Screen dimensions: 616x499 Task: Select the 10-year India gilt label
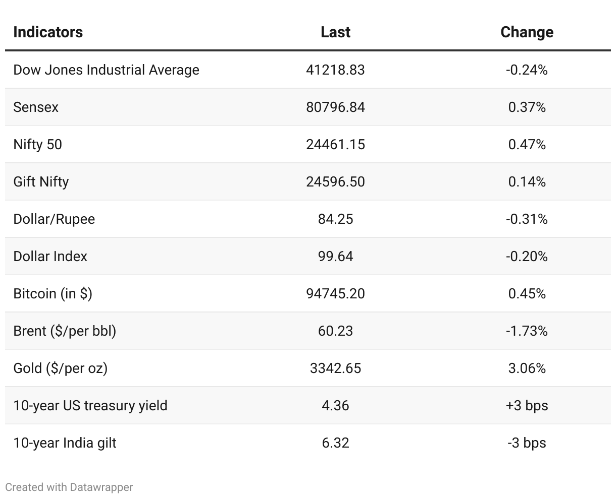[65, 443]
